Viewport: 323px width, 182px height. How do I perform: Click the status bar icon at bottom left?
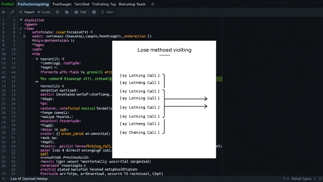click(x=3, y=179)
